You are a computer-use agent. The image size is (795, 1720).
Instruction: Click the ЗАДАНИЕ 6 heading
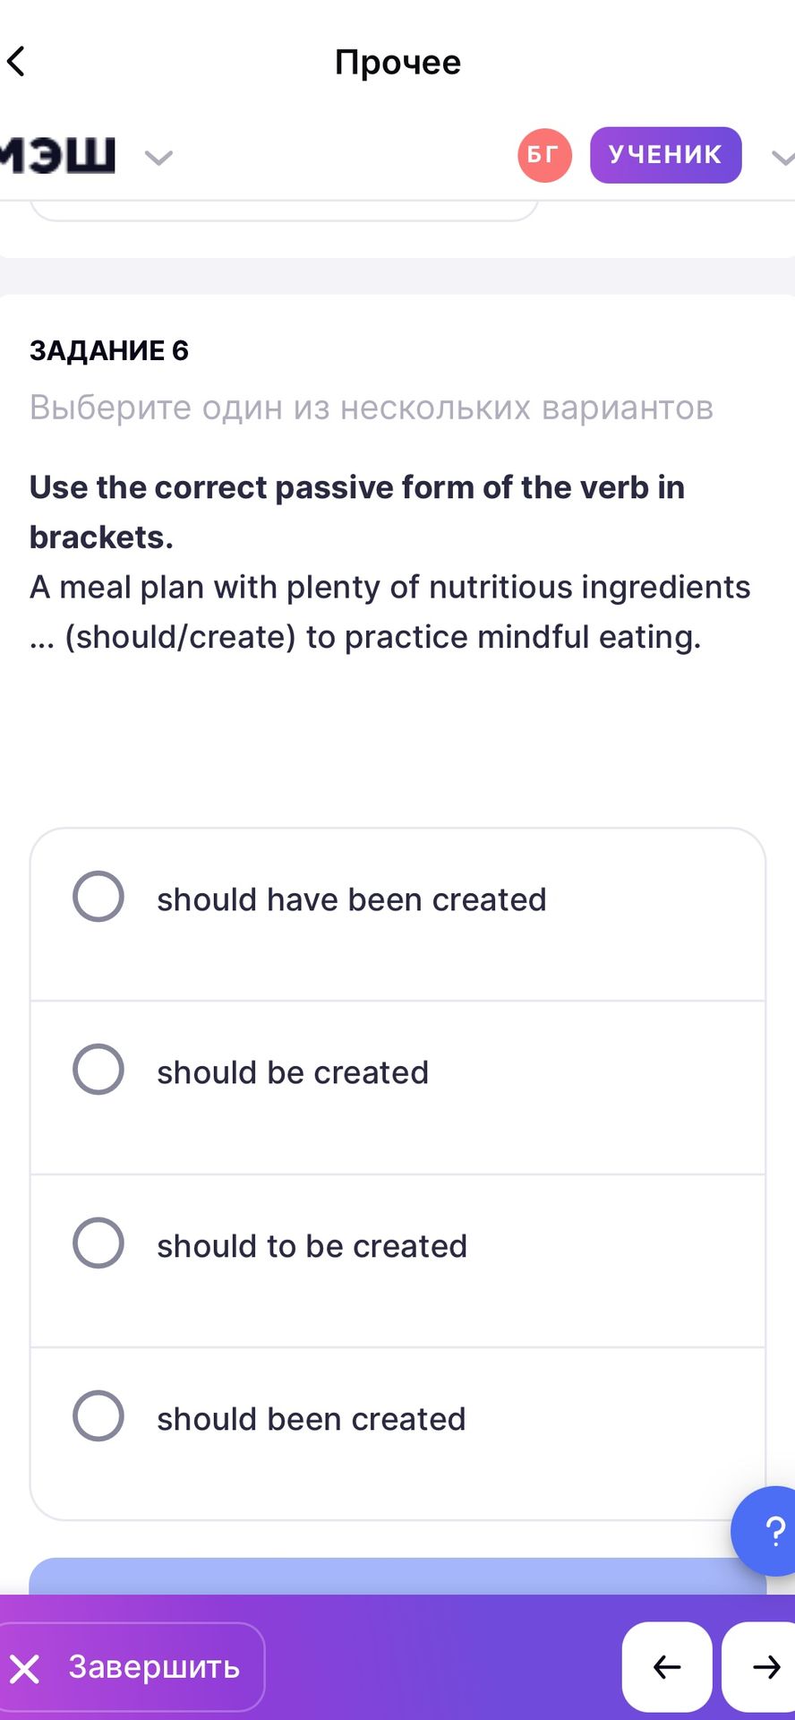point(109,350)
